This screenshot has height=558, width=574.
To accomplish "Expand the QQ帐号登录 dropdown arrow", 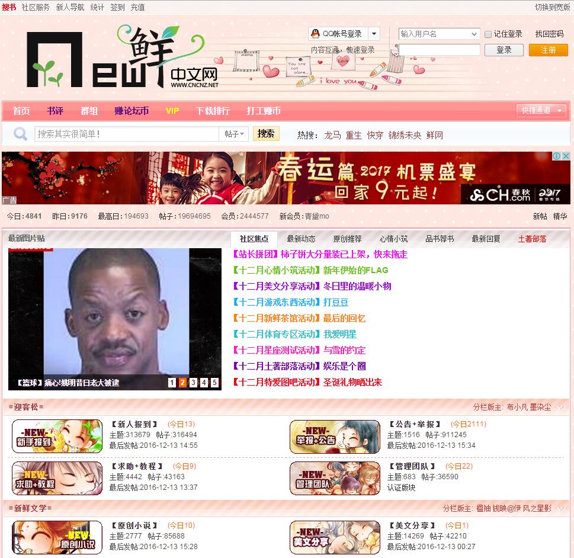I will click(x=374, y=34).
